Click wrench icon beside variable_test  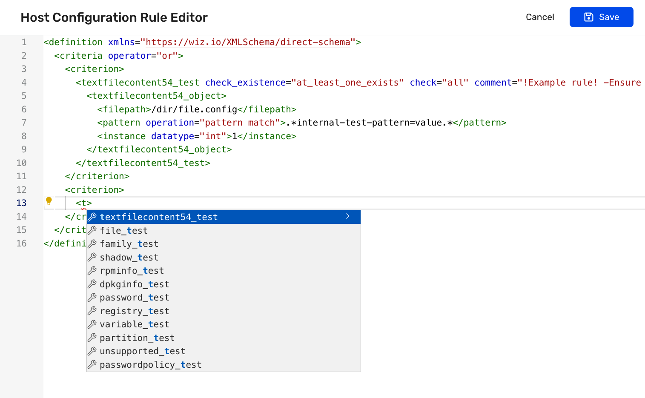coord(92,324)
